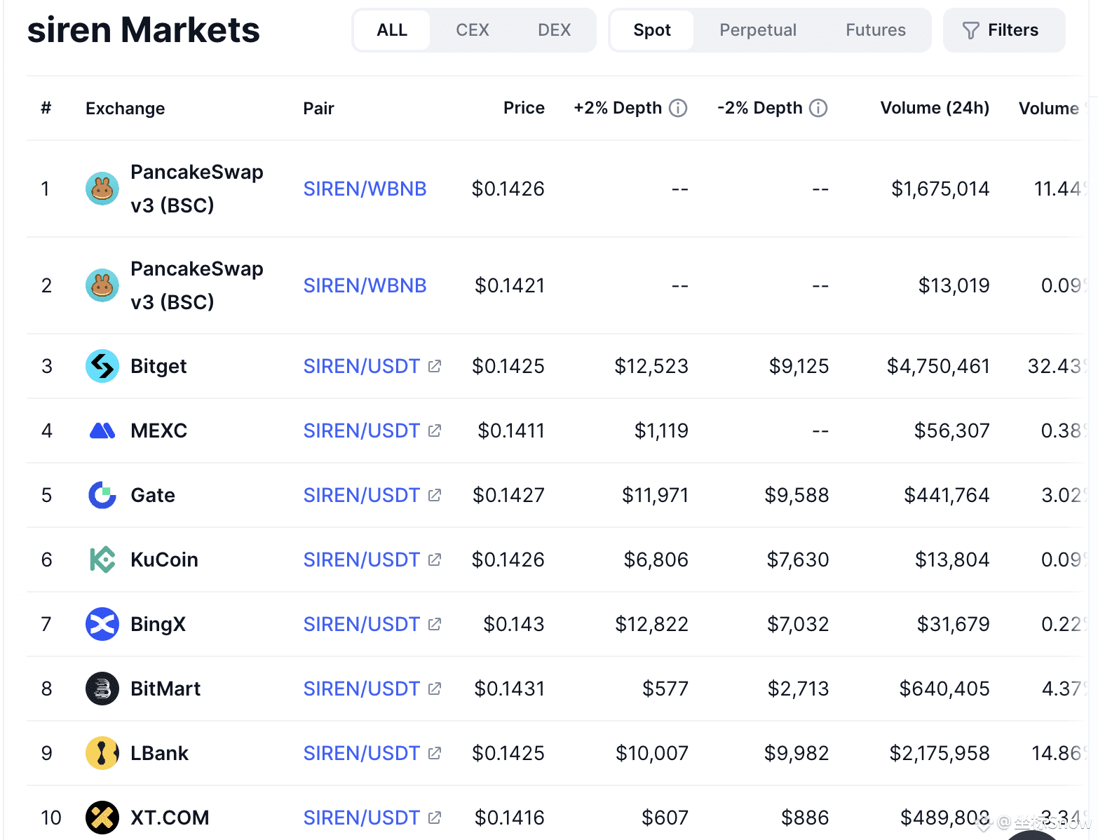Switch to the Perpetual markets tab
Image resolution: width=1098 pixels, height=840 pixels.
point(758,30)
